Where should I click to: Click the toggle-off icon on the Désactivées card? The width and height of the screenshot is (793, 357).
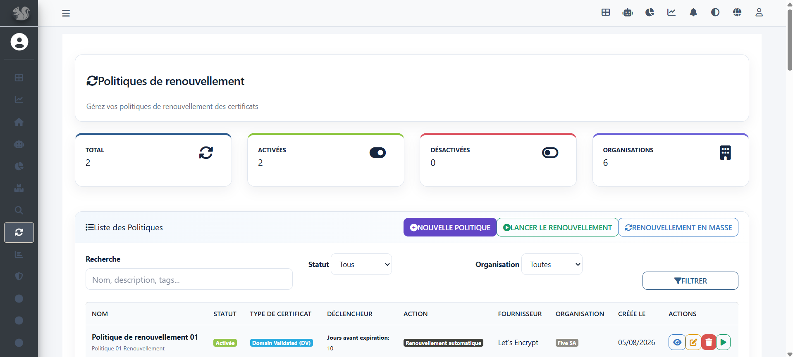tap(550, 153)
